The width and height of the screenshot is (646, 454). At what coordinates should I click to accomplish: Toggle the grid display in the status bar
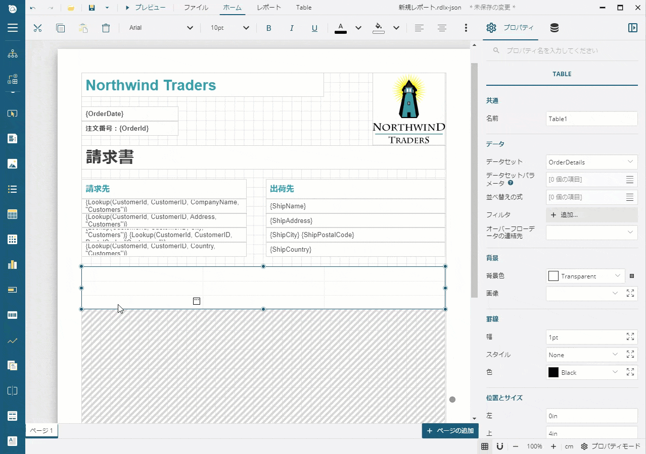tap(484, 446)
